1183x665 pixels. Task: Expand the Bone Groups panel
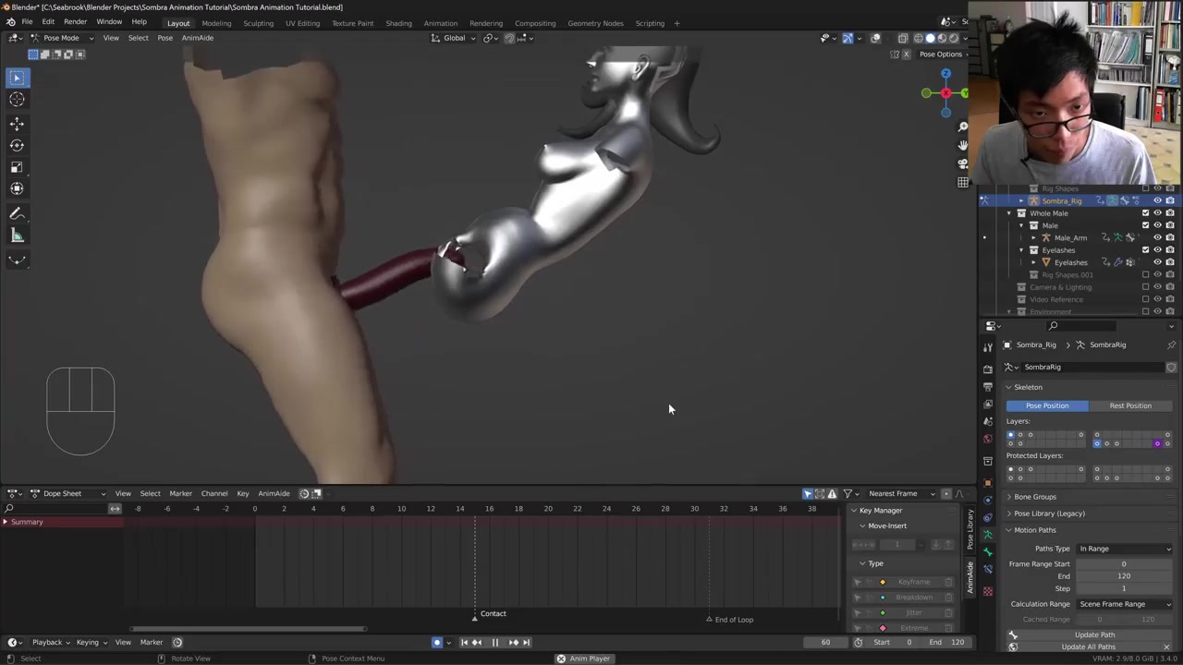1034,497
